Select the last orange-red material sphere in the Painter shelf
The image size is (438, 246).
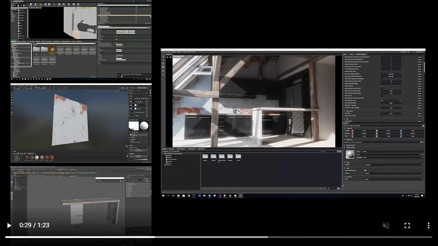[x=52, y=158]
